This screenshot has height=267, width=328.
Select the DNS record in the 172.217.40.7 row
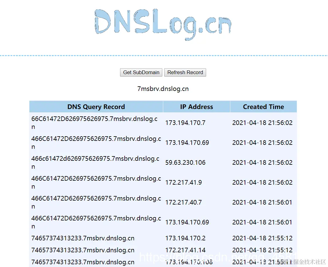click(96, 202)
